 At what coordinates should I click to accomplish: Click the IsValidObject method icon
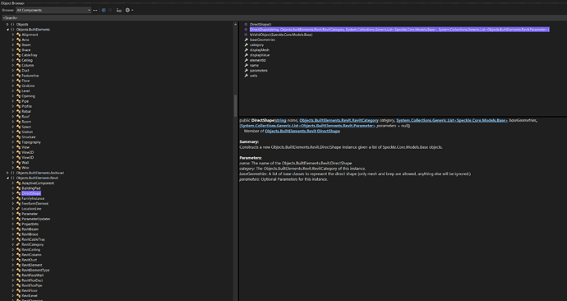point(246,35)
